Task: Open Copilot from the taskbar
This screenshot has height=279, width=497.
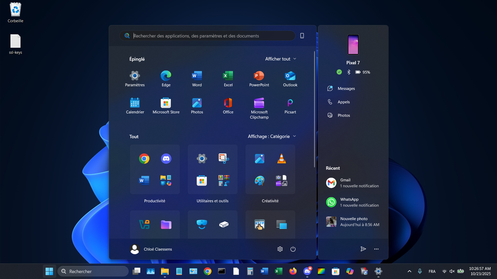Action: (350, 271)
